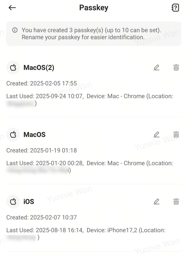Click the passkey count notice banner text
187x258 pixels.
pyautogui.click(x=91, y=34)
